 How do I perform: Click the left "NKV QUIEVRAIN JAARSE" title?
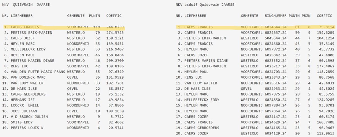[x=26, y=4]
